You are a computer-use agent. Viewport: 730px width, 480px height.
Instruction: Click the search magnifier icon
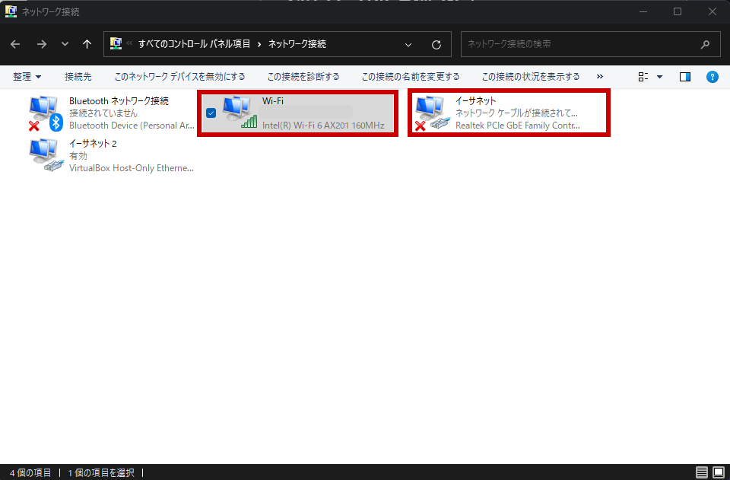(705, 44)
